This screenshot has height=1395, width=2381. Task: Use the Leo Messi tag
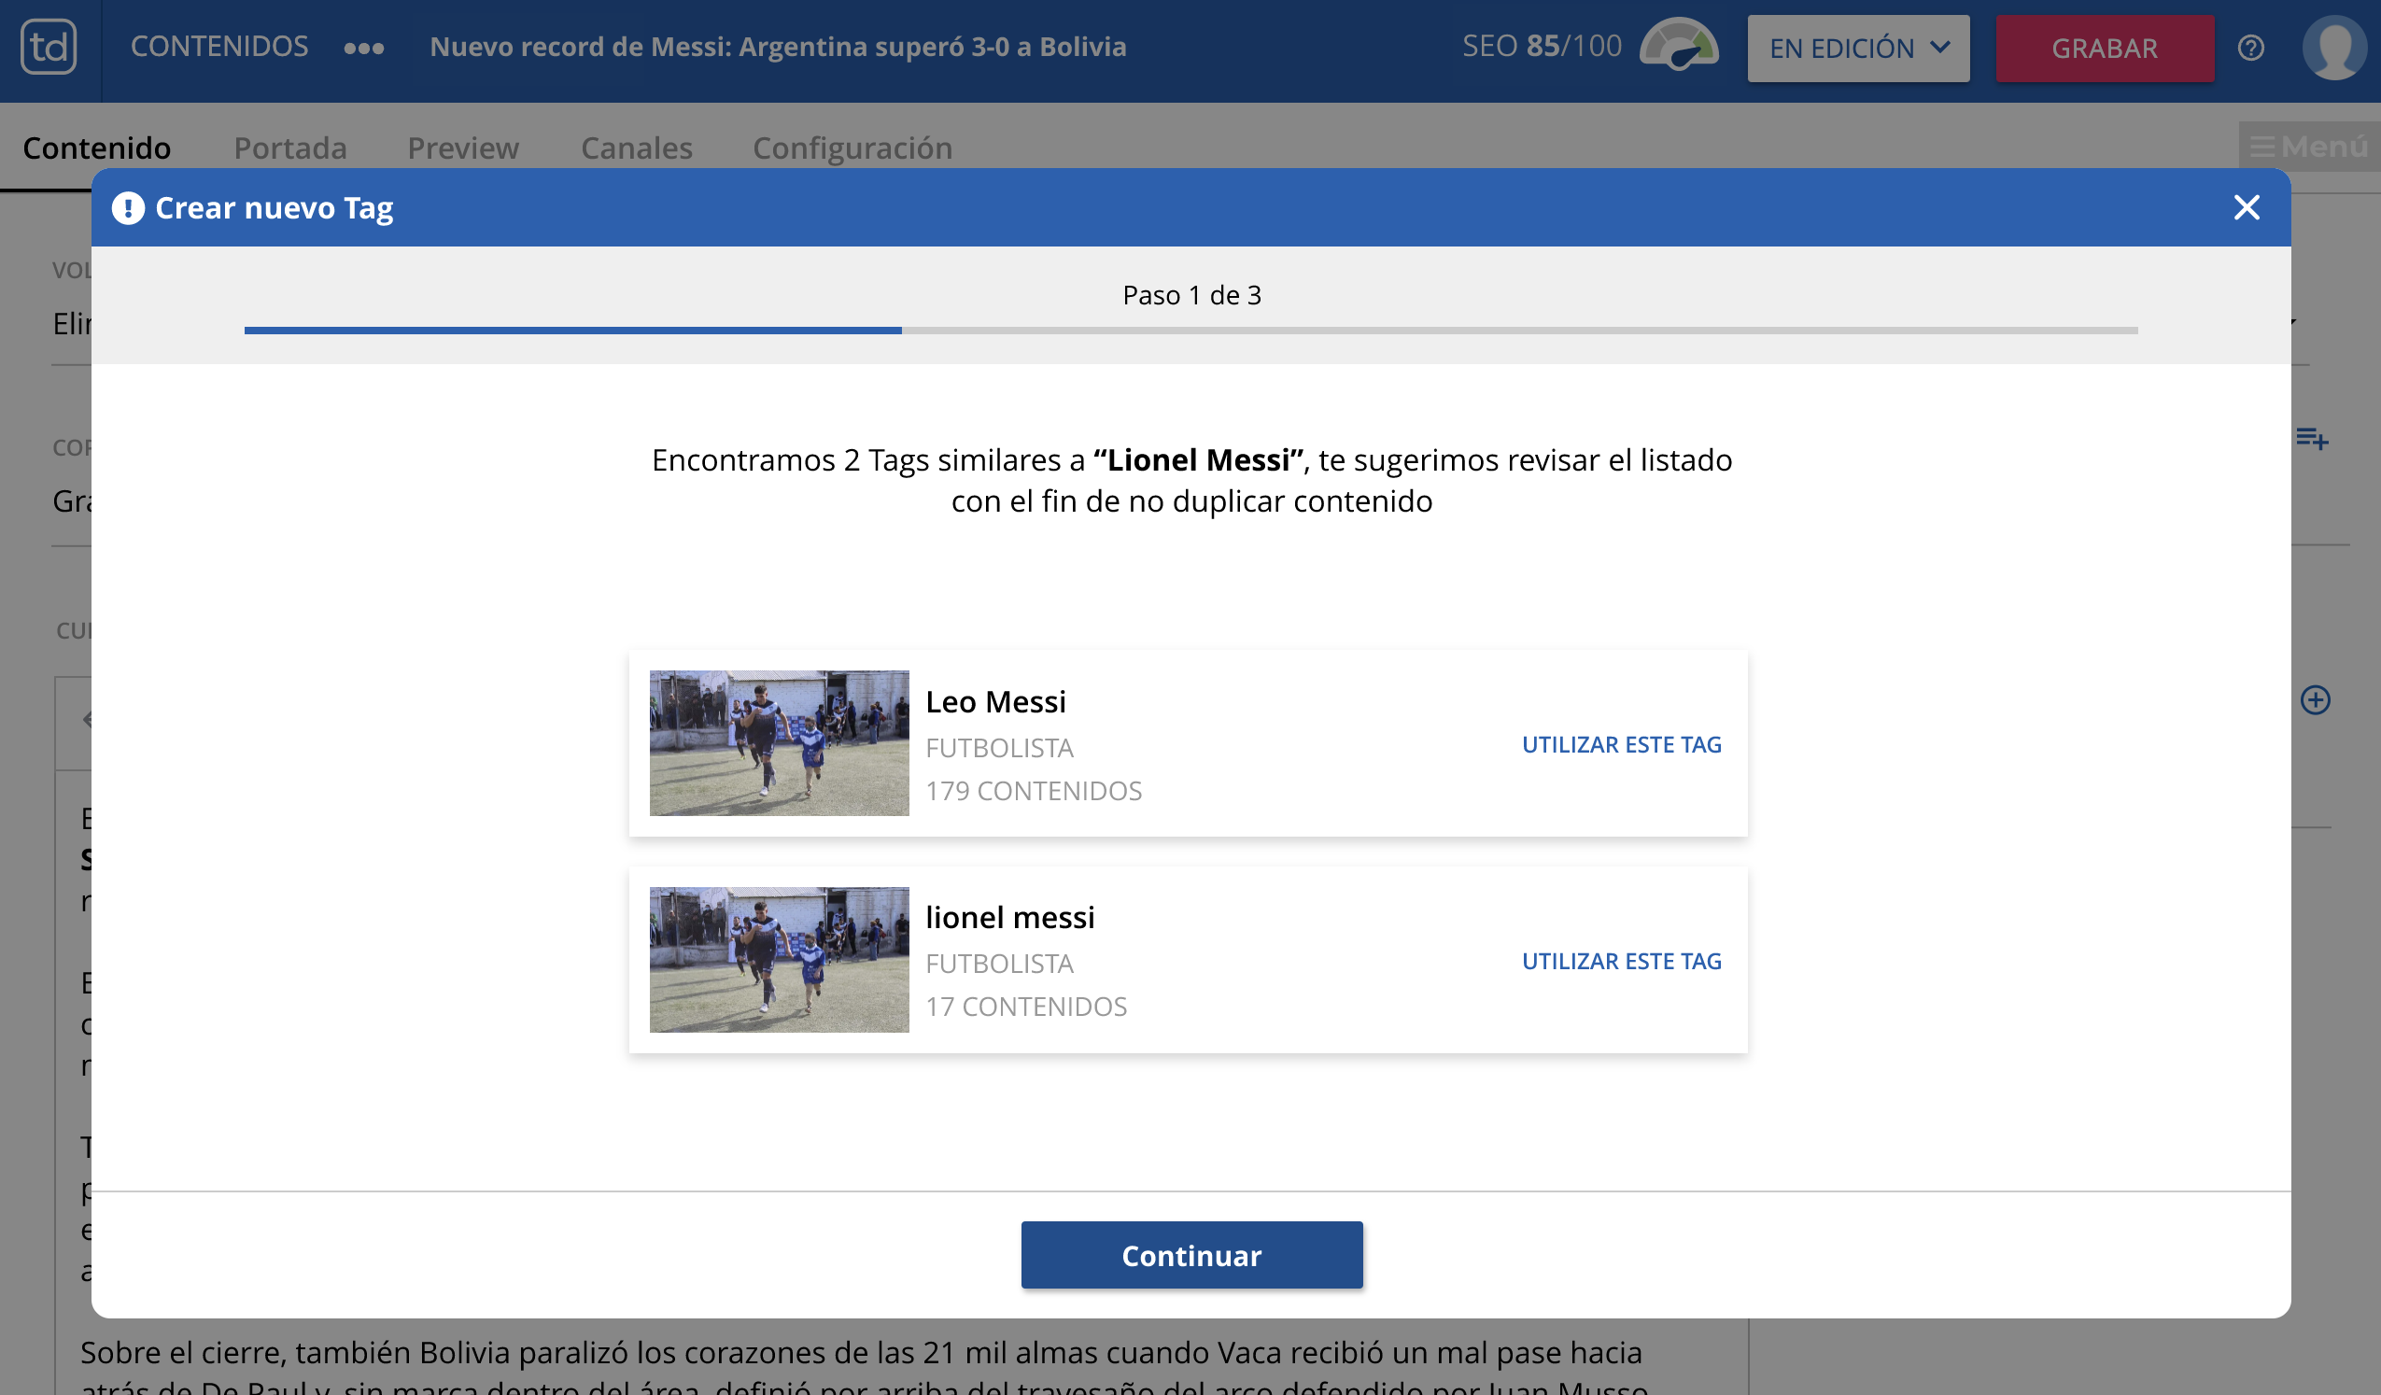(1621, 745)
